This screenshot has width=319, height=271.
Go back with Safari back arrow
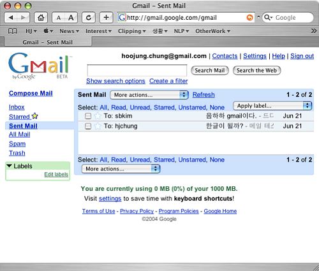(x=11, y=18)
